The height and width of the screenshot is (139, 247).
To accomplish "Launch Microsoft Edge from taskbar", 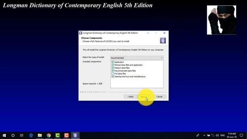I will point(31,136).
